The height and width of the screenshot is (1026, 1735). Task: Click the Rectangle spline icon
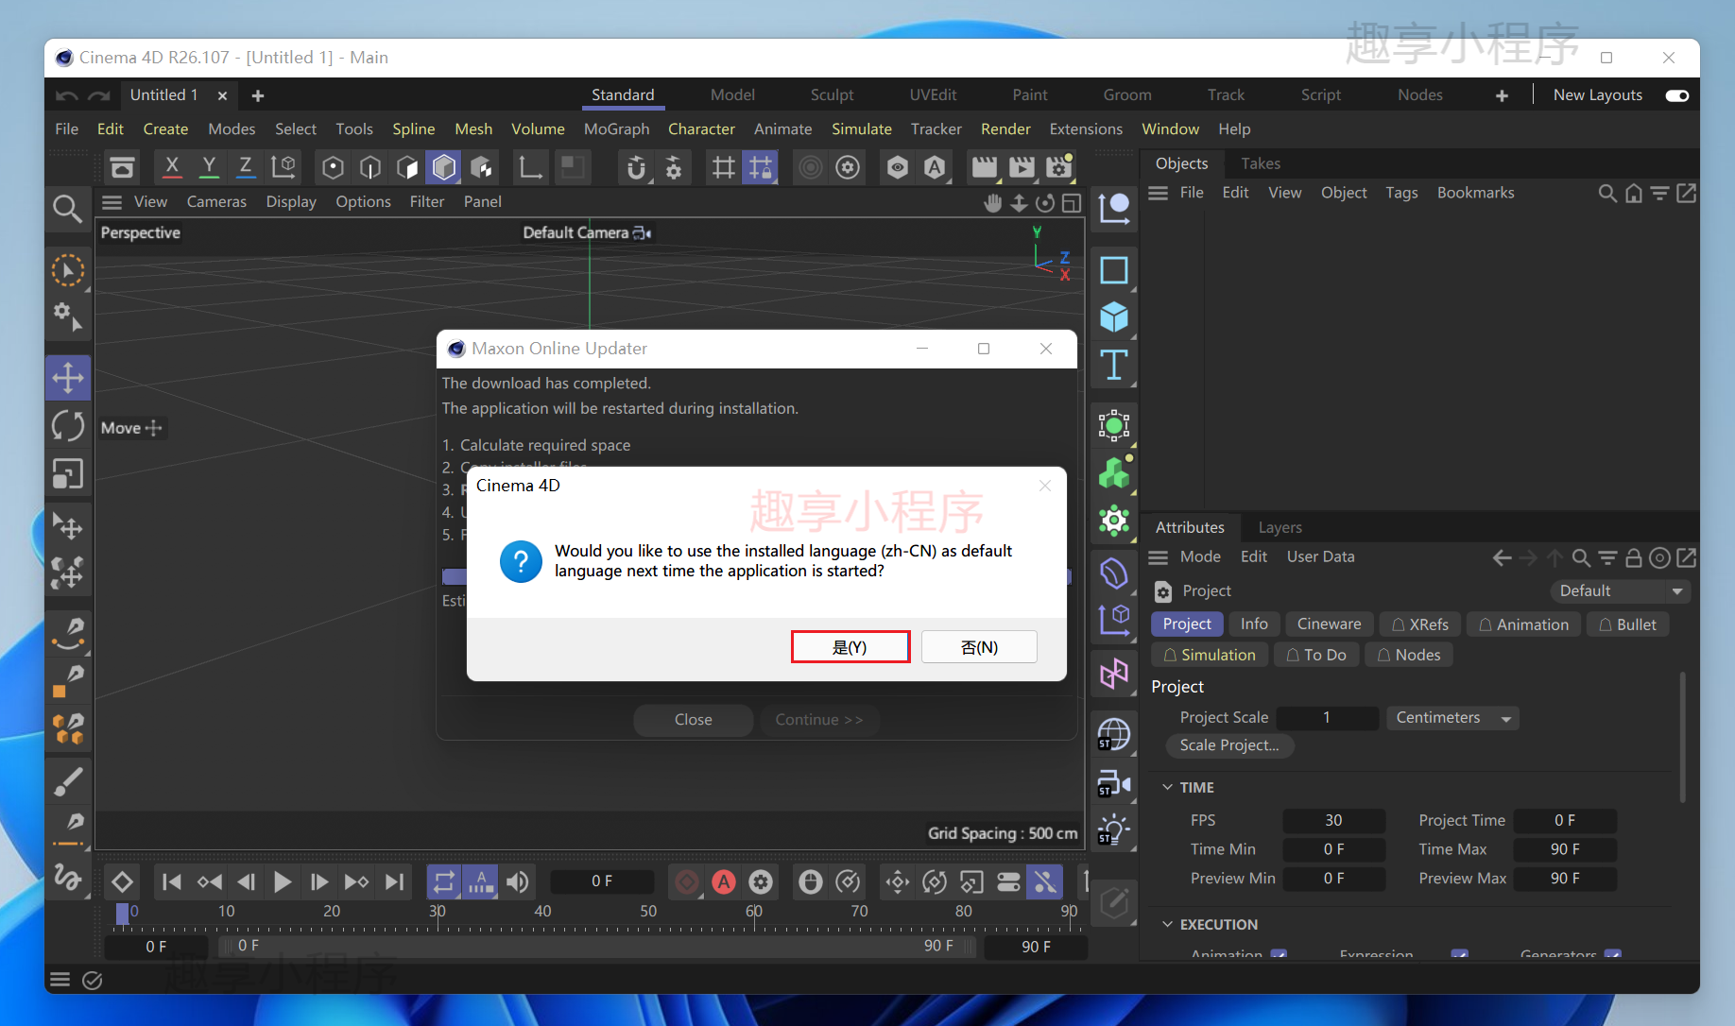pyautogui.click(x=1114, y=270)
